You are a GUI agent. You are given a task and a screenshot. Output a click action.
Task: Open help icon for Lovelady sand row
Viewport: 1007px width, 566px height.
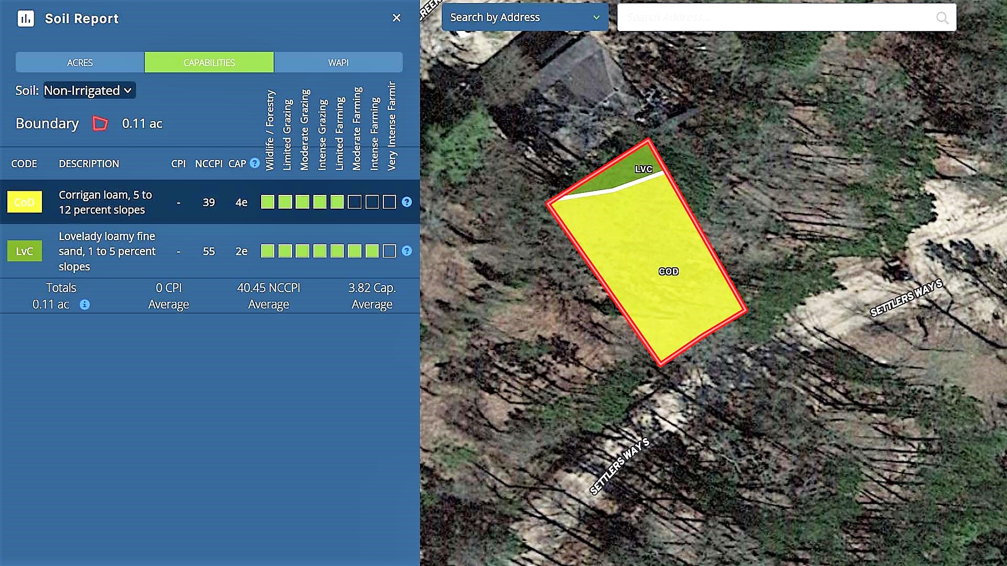pyautogui.click(x=406, y=251)
